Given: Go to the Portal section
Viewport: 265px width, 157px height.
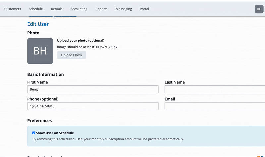Looking at the screenshot, I should [x=144, y=9].
